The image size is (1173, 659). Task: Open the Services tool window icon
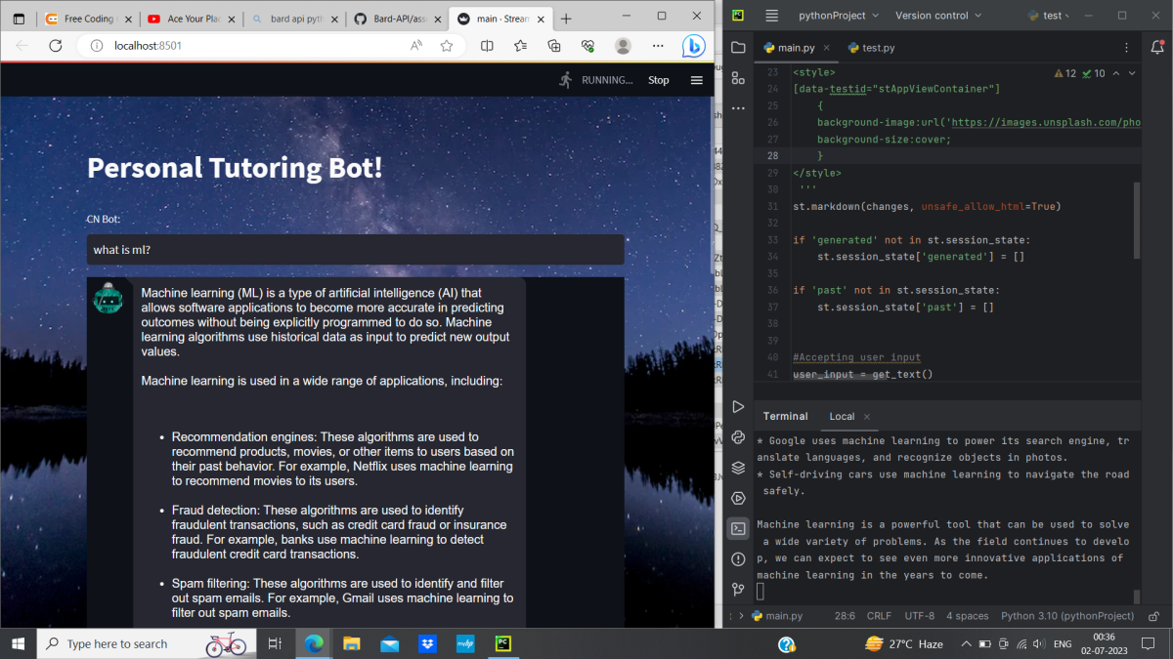[x=738, y=498]
